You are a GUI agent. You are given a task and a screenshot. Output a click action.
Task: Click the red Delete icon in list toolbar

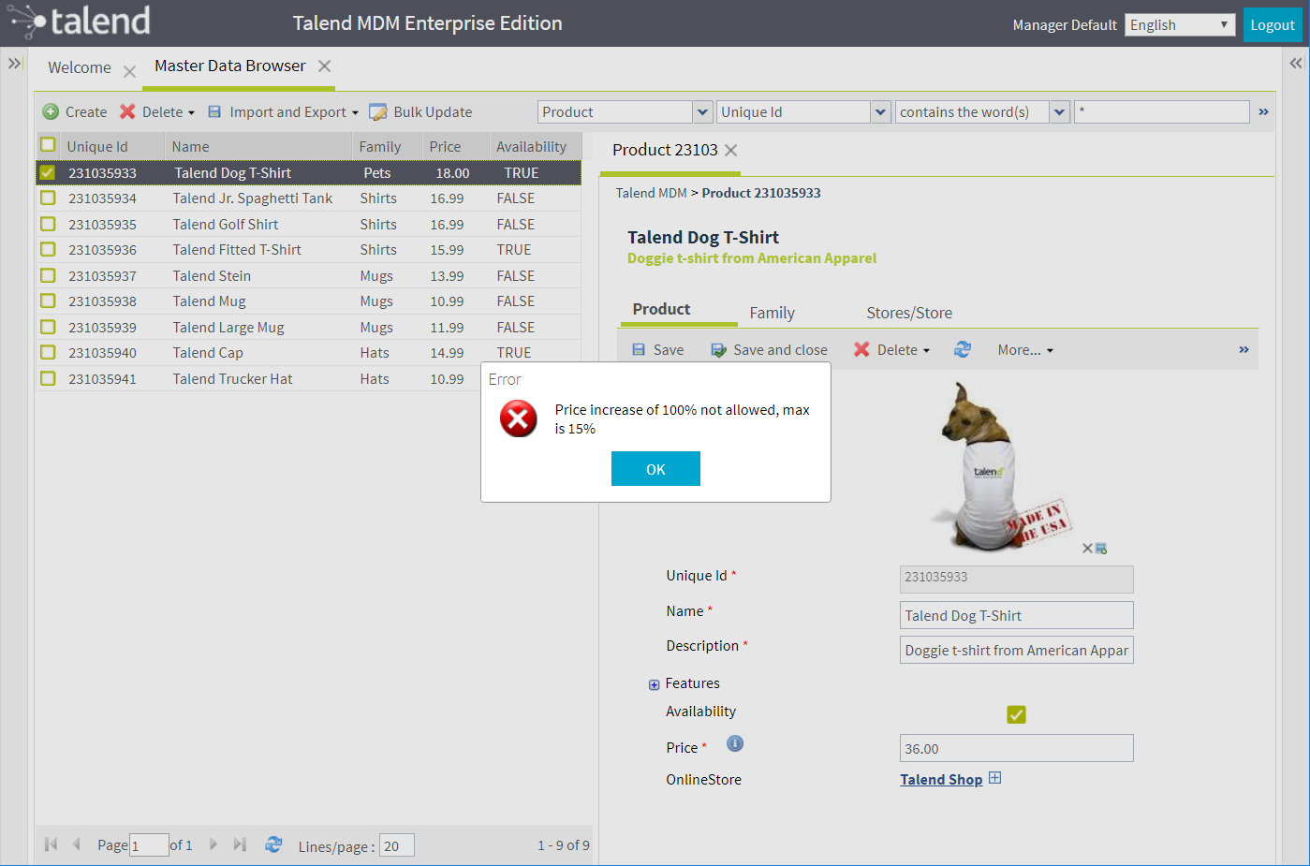click(127, 111)
